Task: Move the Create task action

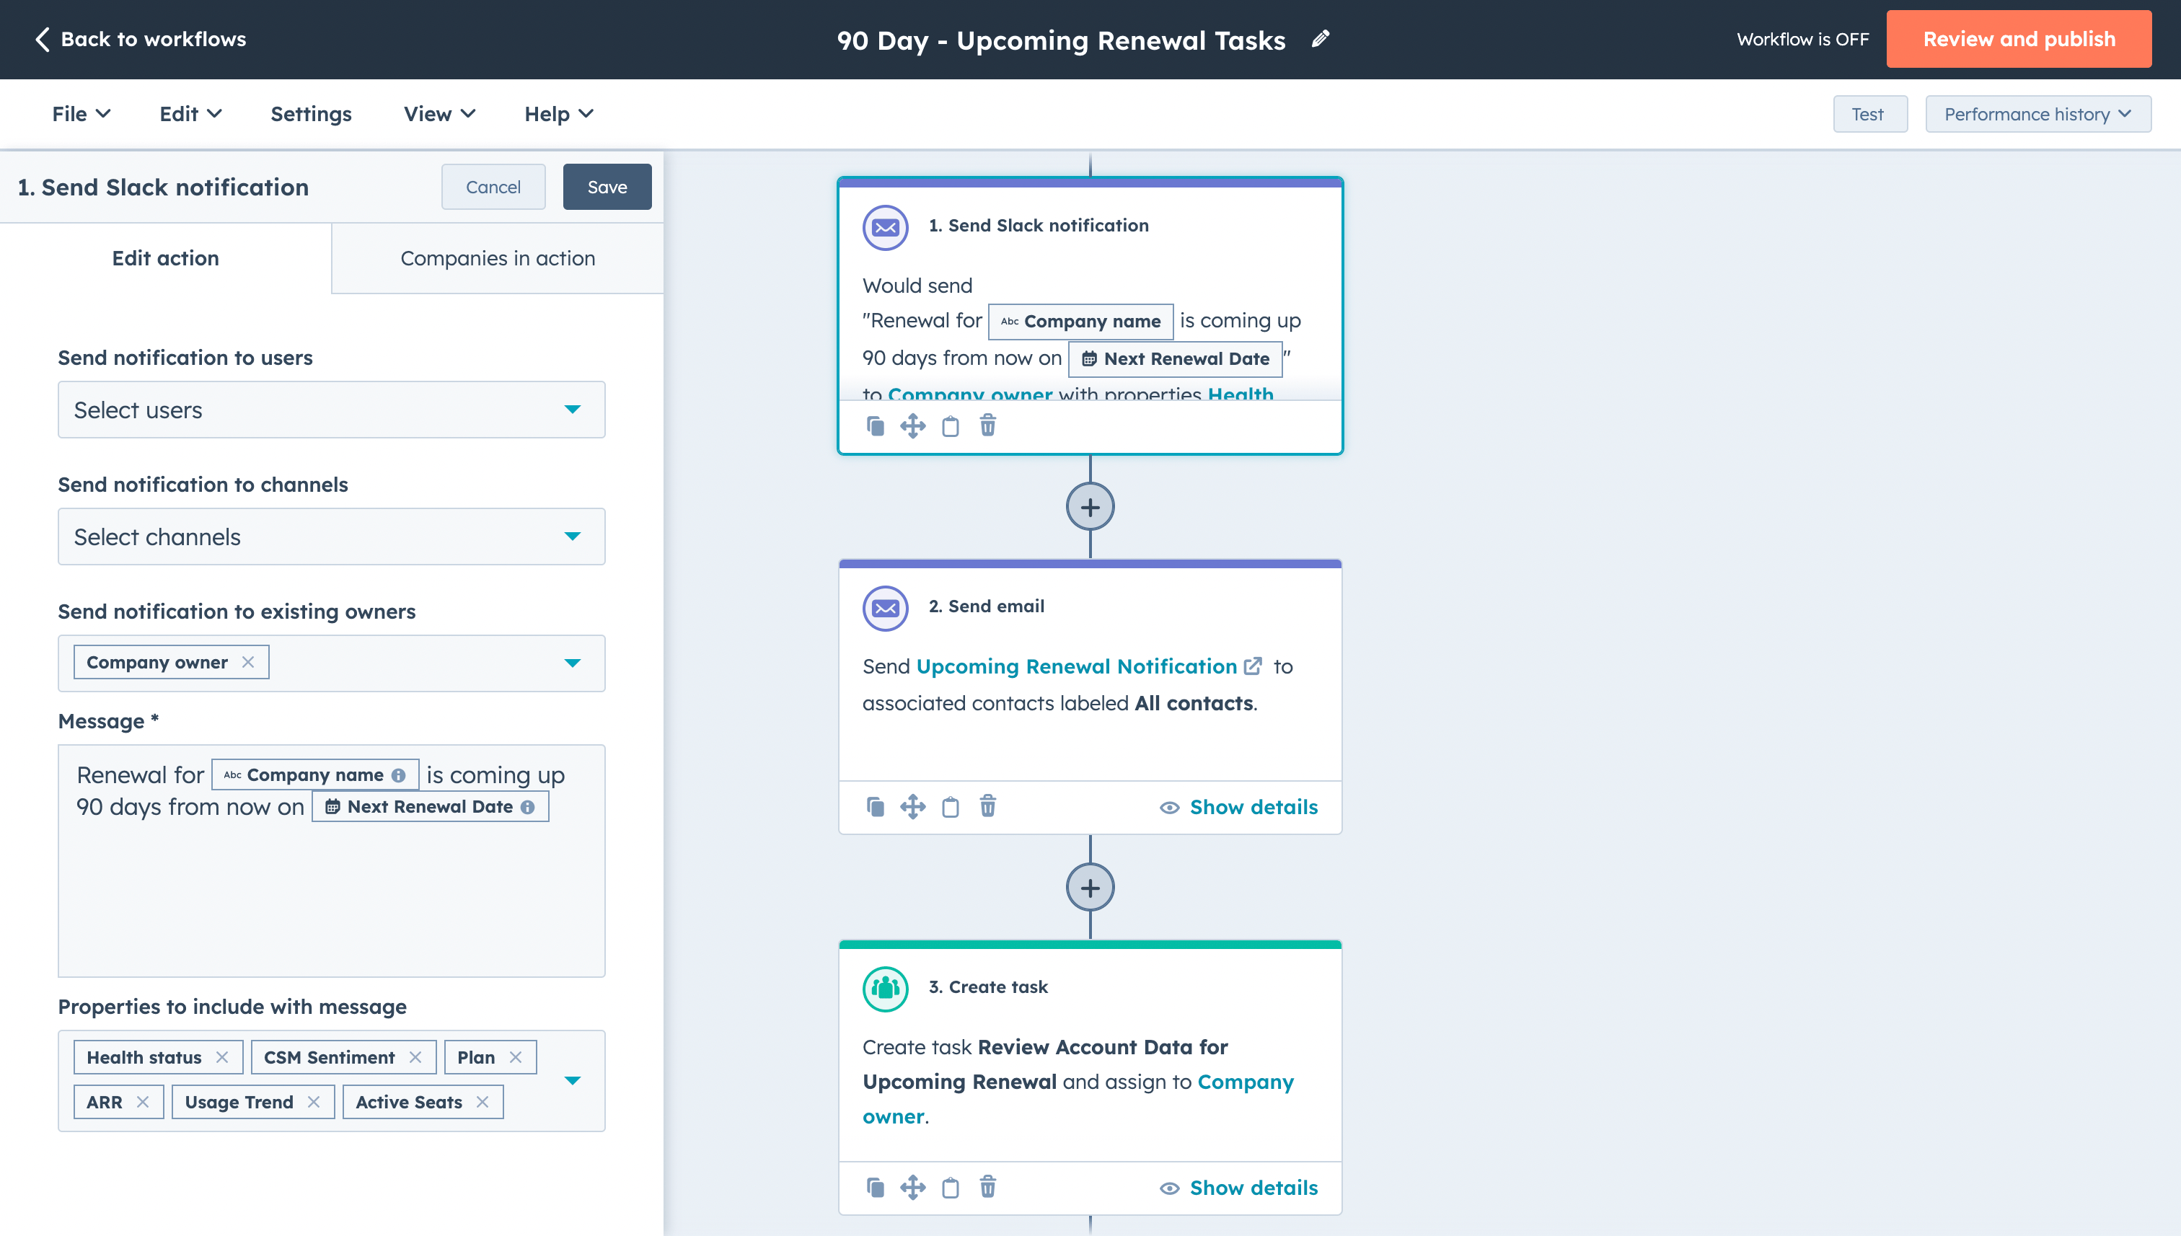Action: [912, 1187]
